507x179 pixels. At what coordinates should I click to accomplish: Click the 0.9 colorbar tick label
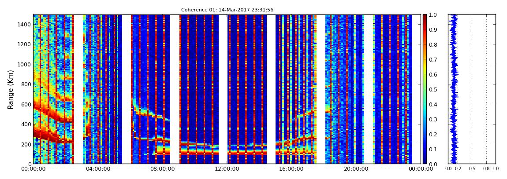[434, 29]
